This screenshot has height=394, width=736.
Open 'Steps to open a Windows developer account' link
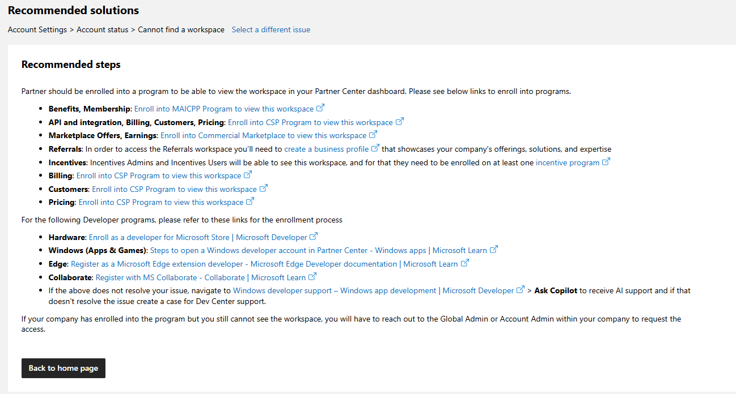319,250
